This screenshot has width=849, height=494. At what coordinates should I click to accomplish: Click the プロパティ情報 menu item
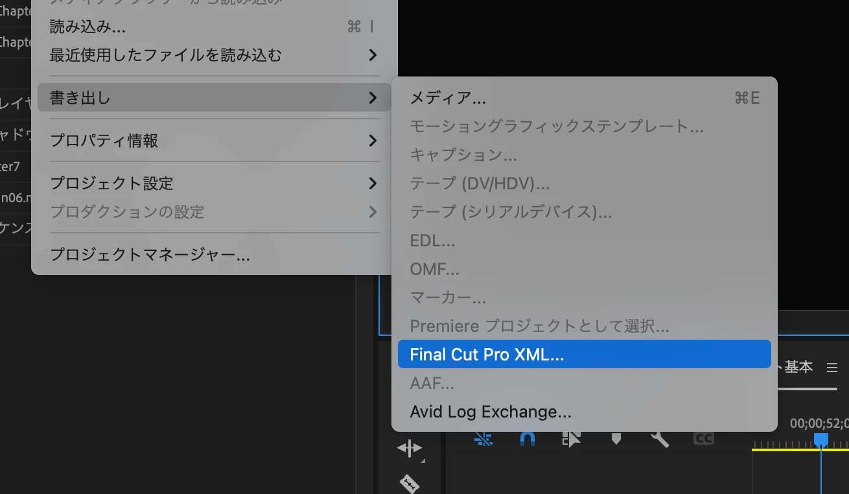tap(215, 141)
